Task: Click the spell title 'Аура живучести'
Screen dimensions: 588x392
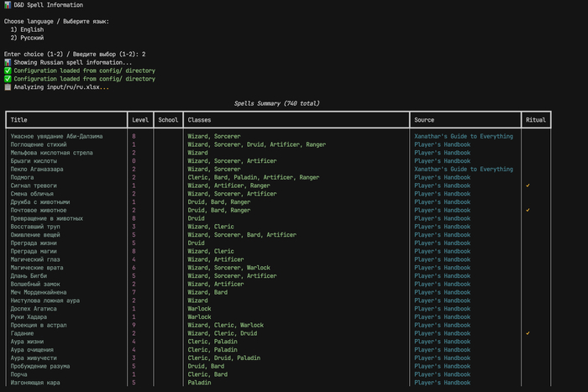Action: (34, 358)
